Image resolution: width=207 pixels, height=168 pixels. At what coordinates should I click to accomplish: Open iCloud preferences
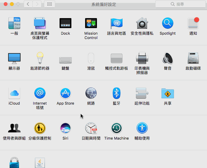point(14,93)
